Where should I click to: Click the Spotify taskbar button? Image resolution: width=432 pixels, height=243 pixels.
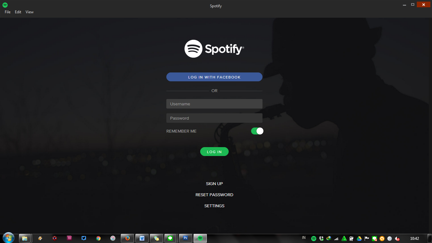pyautogui.click(x=200, y=238)
